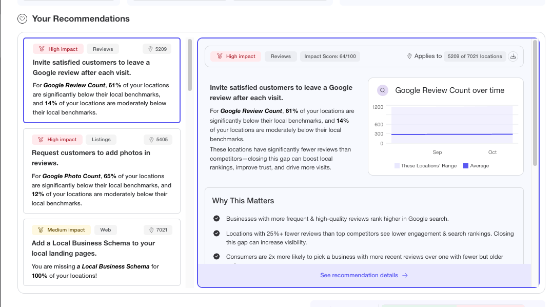Image resolution: width=552 pixels, height=307 pixels.
Task: Click first checkmark icon under Why This Matters
Action: click(x=216, y=219)
